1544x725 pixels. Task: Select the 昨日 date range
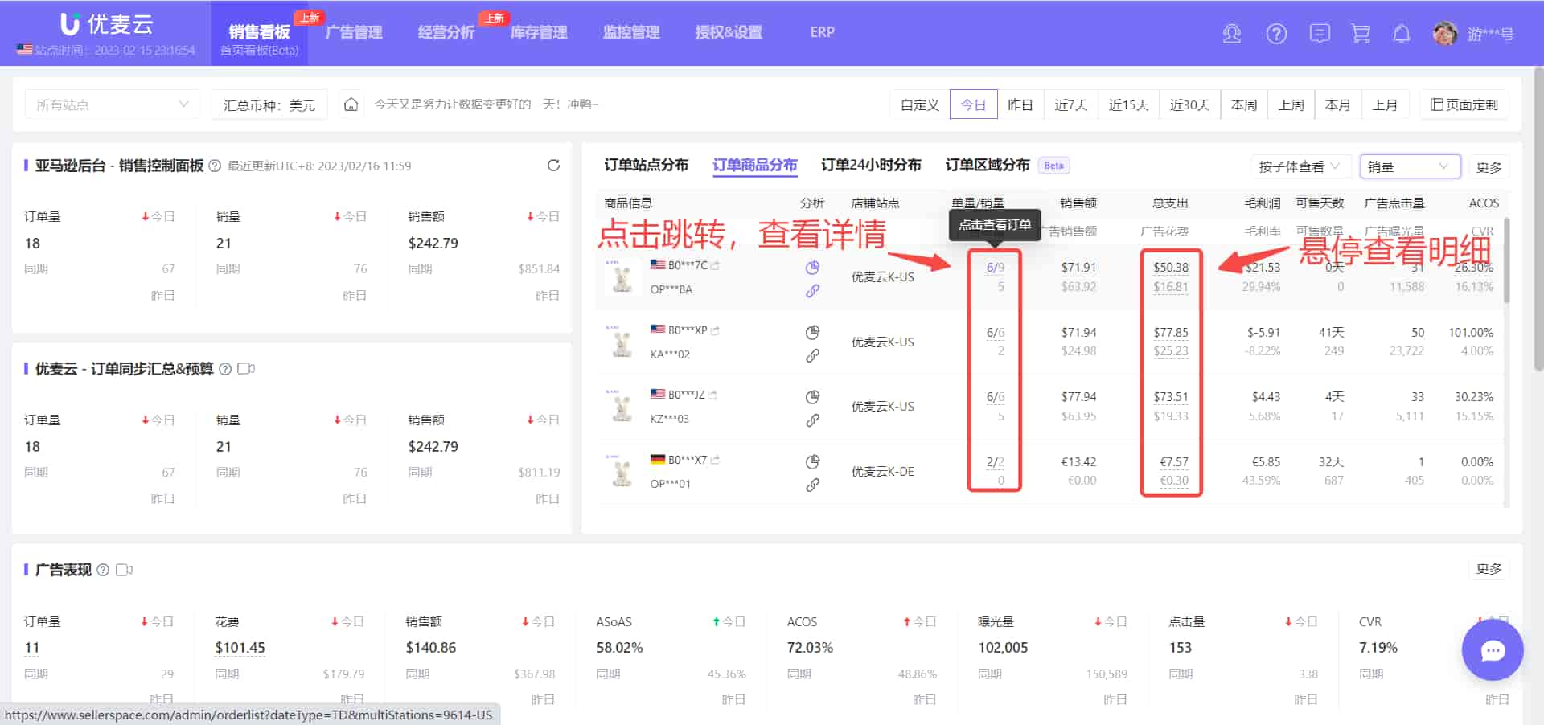point(1020,104)
